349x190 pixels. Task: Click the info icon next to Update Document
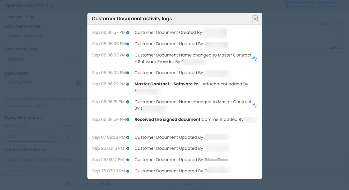pos(53,6)
